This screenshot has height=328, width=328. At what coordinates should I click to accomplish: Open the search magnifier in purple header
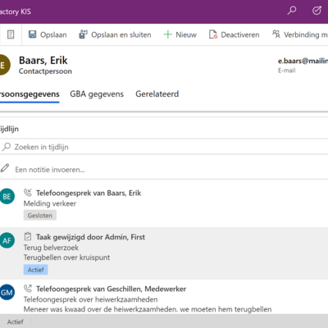292,11
